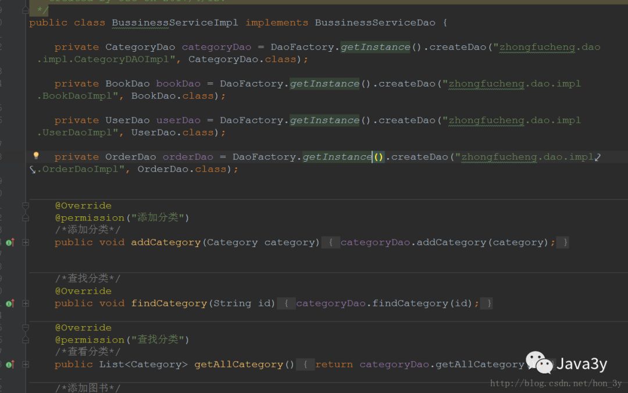The width and height of the screenshot is (628, 393).
Task: Click the bookDao field declaration name
Action: (179, 84)
